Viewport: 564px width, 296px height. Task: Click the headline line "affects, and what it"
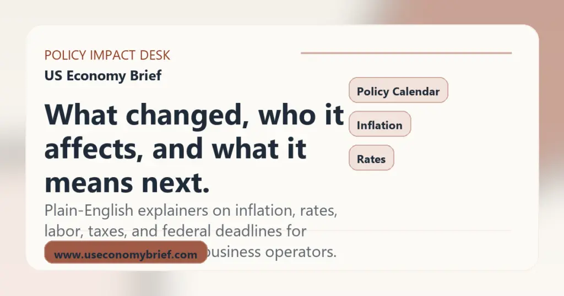(176, 150)
